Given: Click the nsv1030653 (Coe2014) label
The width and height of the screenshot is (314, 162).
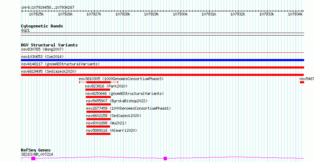Looking at the screenshot, I should [x=42, y=57].
